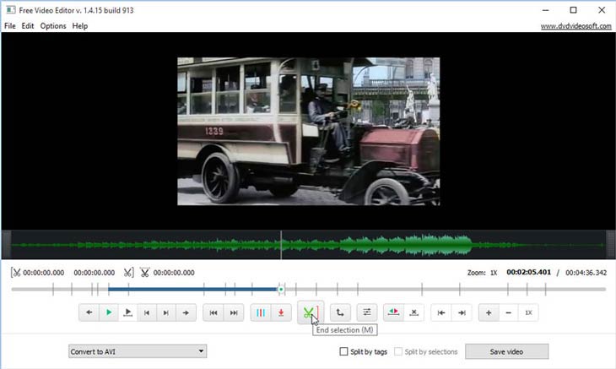
Task: Go to selection start arrow-to-bar icon
Action: 441,312
